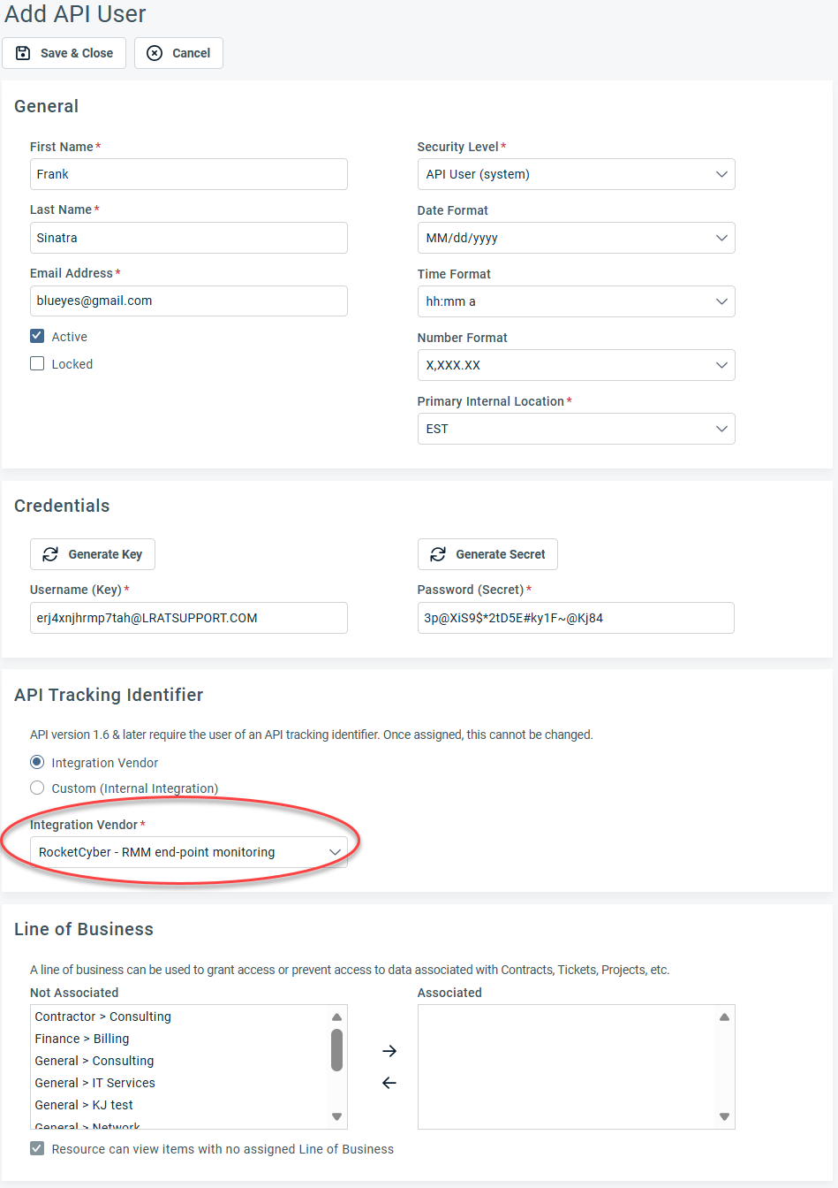Uncheck the Active checkbox

click(37, 336)
